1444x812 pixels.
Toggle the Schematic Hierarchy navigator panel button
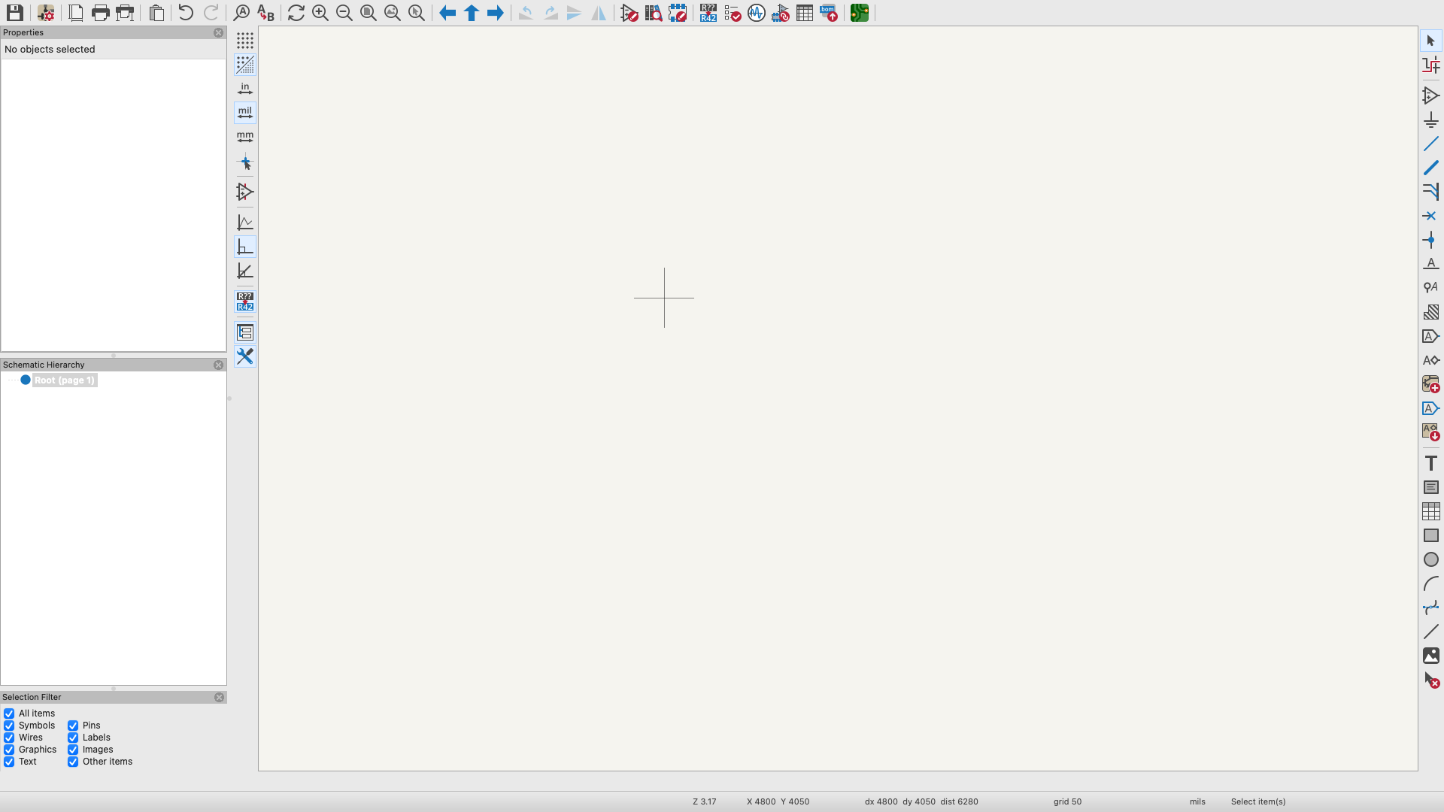pos(245,332)
